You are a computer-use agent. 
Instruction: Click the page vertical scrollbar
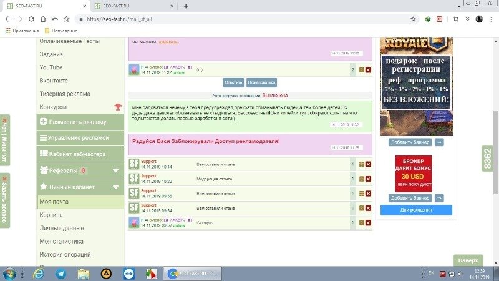pyautogui.click(x=496, y=152)
